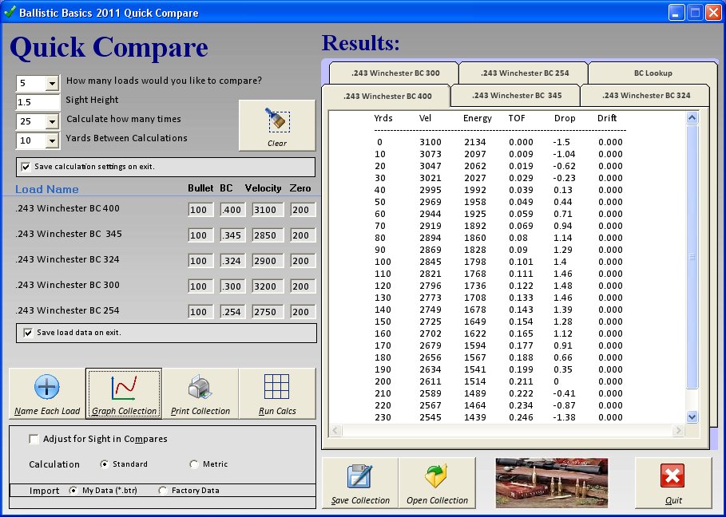Select the Metric calculation option
This screenshot has height=517, width=726.
[x=194, y=464]
